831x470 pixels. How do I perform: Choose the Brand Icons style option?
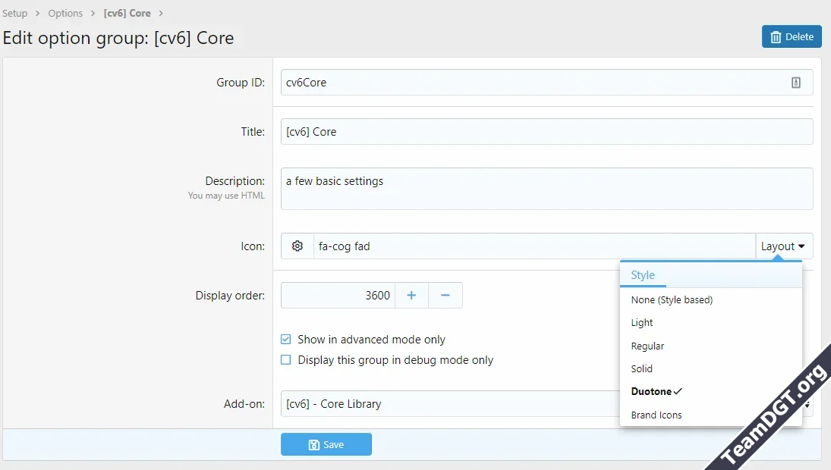656,415
